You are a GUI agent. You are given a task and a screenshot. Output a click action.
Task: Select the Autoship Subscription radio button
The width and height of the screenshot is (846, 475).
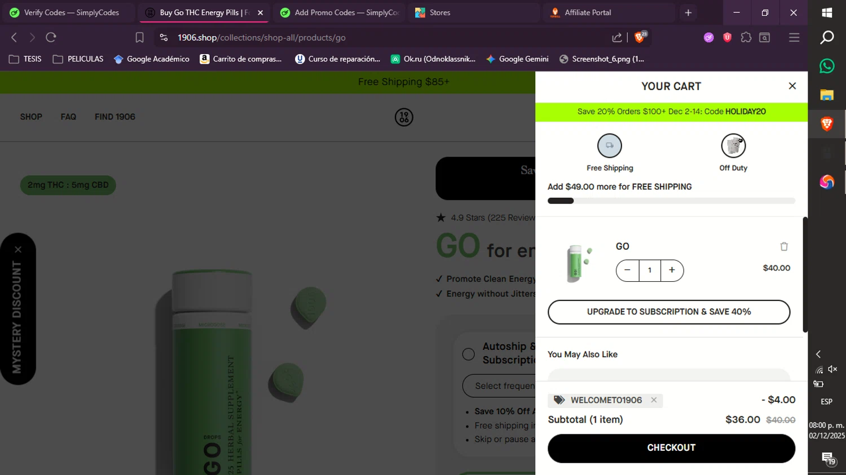(x=468, y=354)
